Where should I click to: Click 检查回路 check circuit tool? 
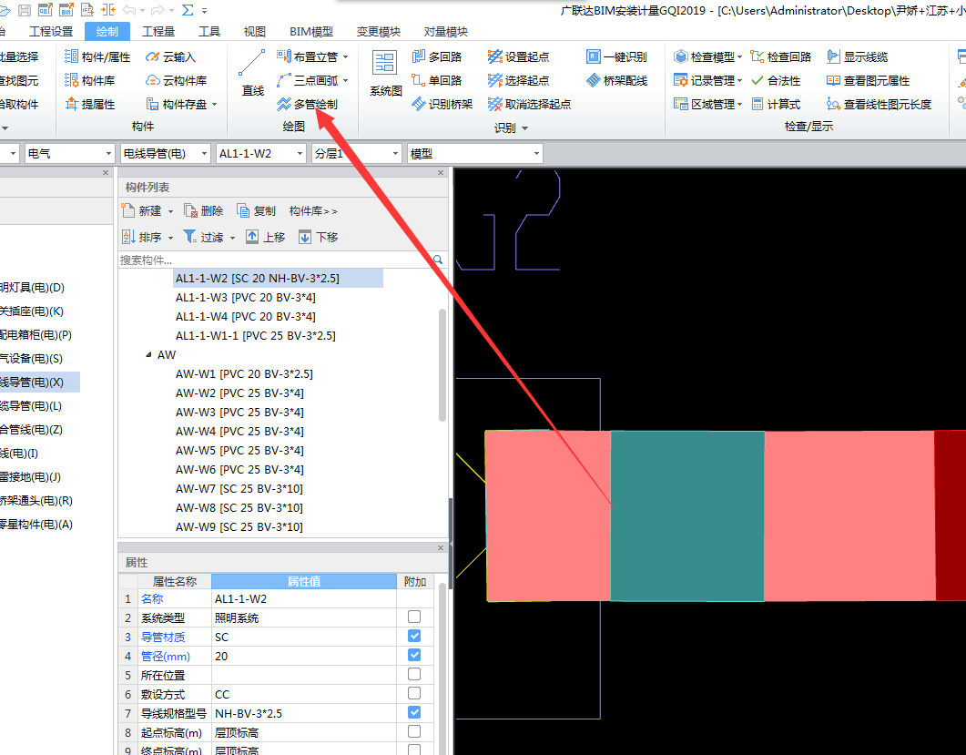pos(780,56)
